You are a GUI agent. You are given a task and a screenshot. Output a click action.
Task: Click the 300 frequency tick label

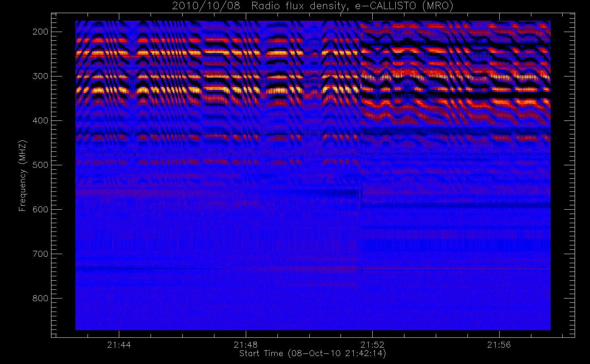40,76
